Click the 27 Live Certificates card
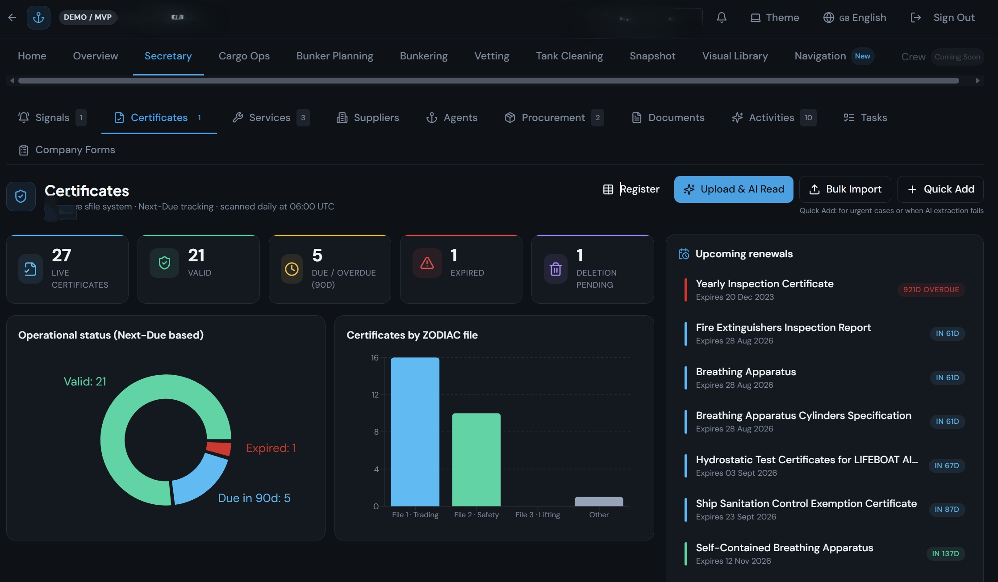The width and height of the screenshot is (998, 582). click(x=67, y=269)
